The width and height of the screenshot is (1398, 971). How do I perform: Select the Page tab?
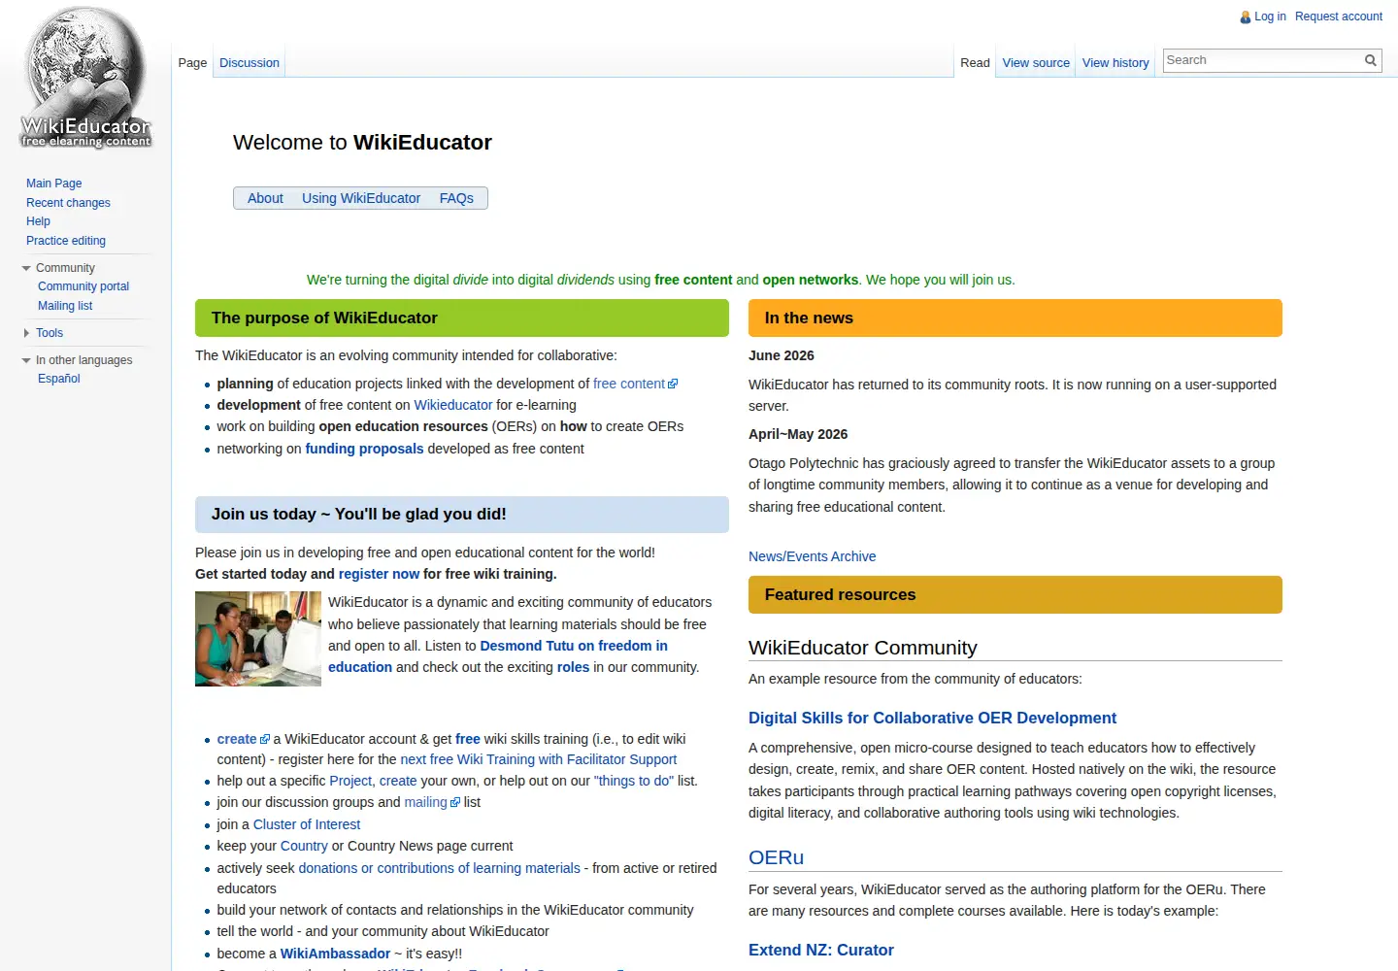coord(192,63)
